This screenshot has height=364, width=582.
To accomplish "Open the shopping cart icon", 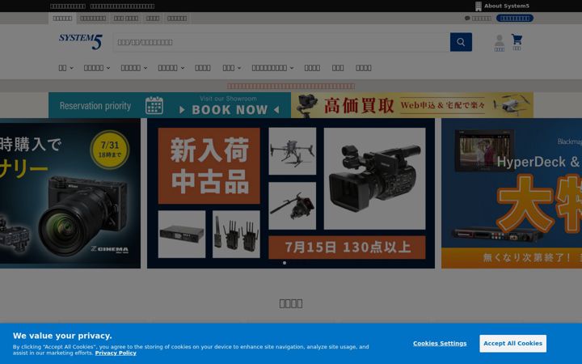I will (x=517, y=41).
